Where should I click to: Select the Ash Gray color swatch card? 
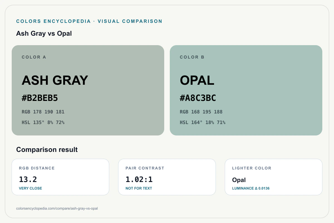click(88, 90)
